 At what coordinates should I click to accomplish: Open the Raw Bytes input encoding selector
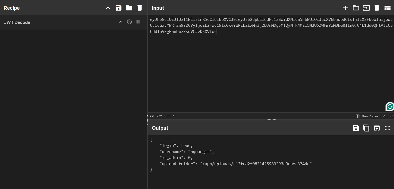(x=367, y=116)
